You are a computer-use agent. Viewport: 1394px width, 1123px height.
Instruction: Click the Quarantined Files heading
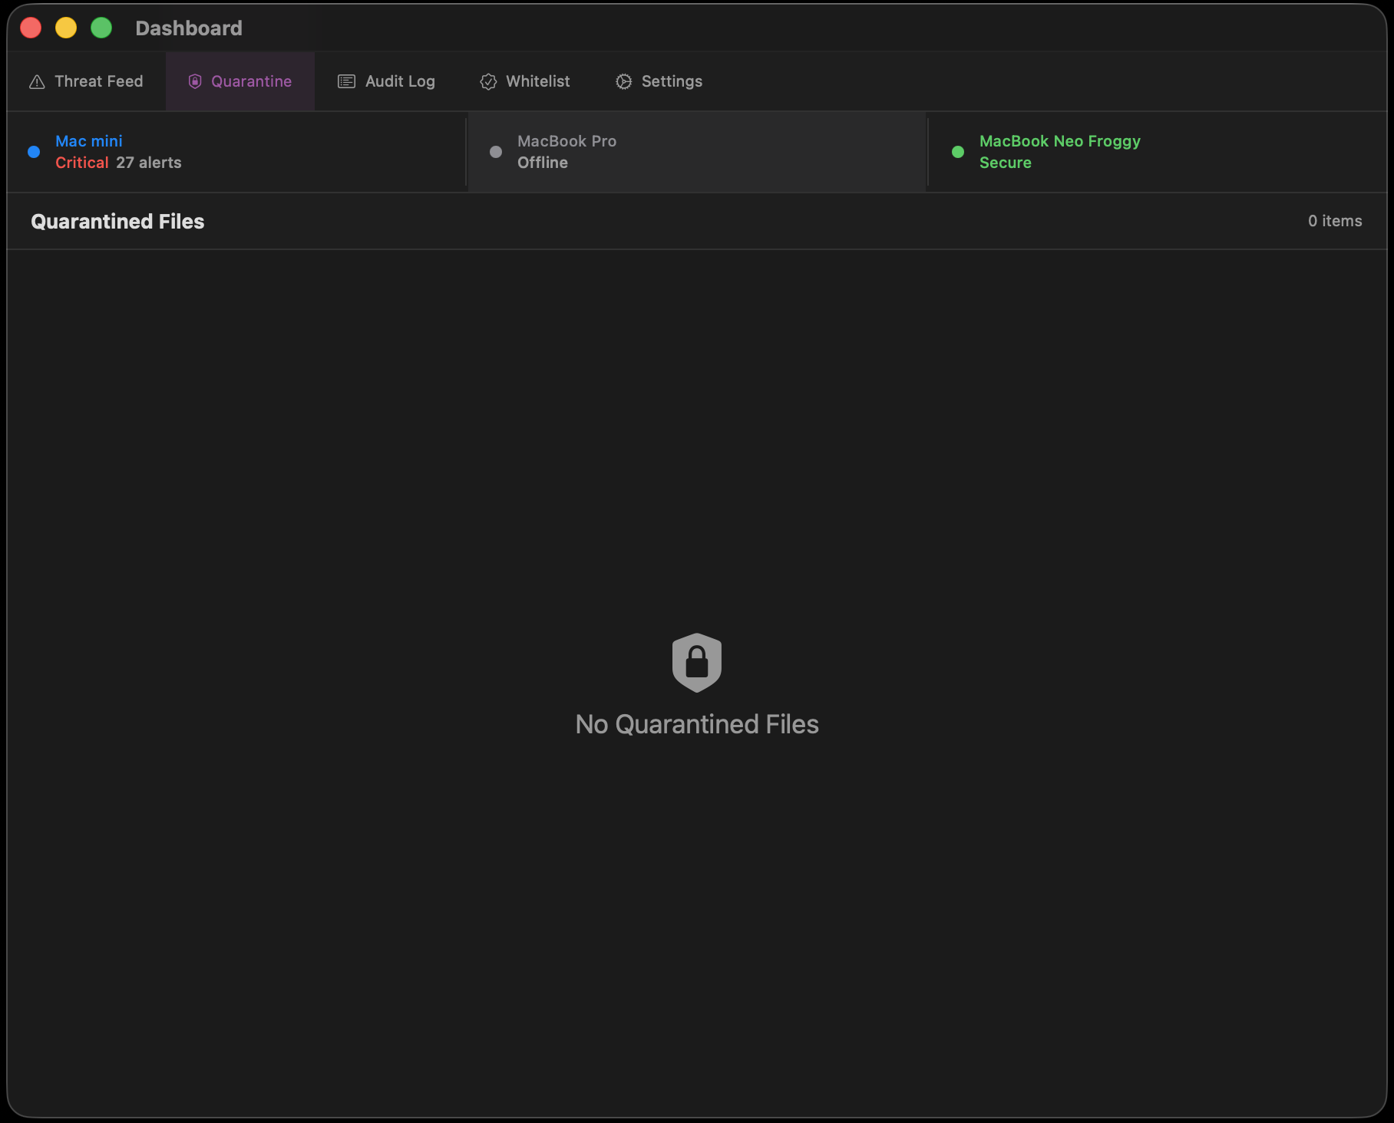[117, 221]
